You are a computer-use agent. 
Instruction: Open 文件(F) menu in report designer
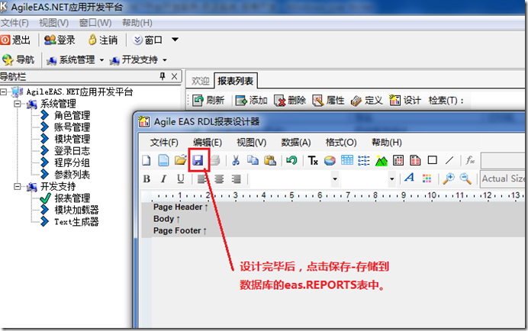164,143
